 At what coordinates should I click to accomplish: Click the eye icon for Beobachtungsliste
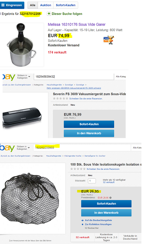tap(82, 220)
